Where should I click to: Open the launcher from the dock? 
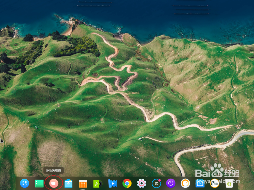click(x=24, y=183)
